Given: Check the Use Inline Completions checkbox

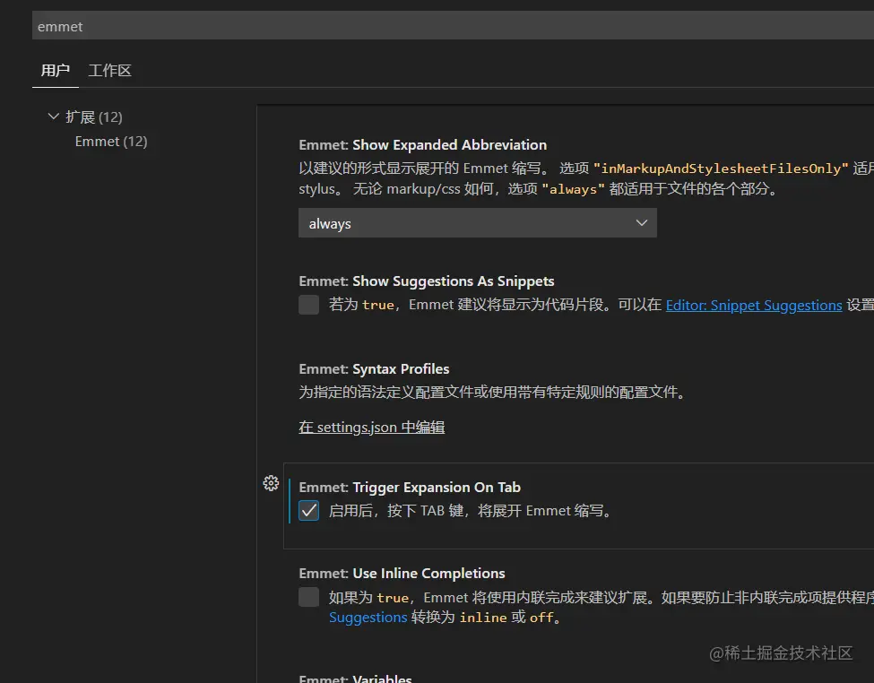Looking at the screenshot, I should 309,597.
